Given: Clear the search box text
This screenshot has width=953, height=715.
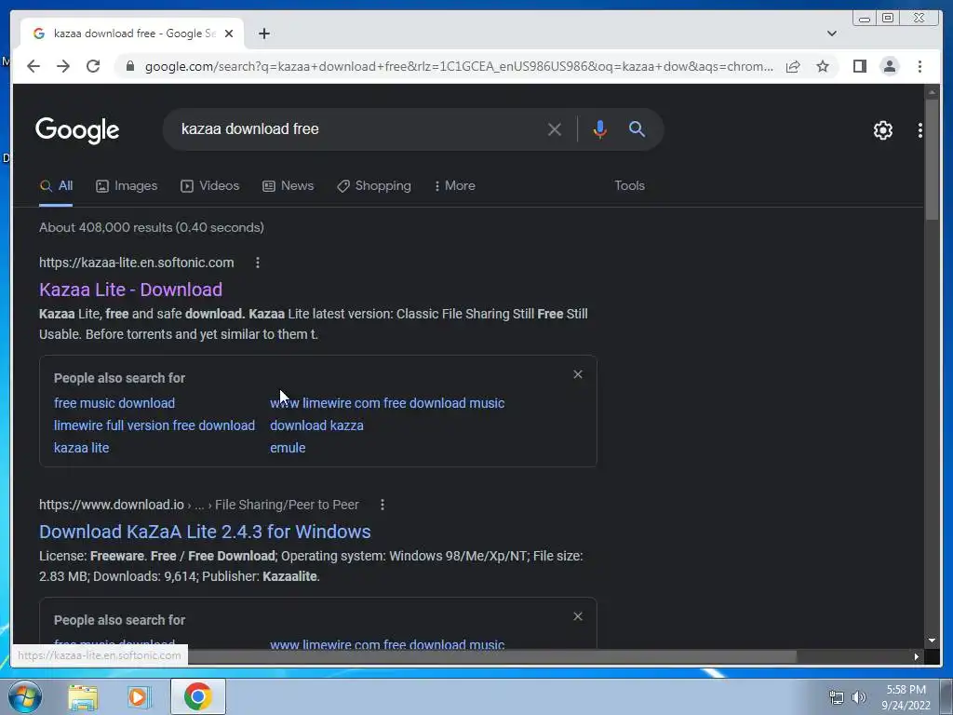Looking at the screenshot, I should tap(555, 128).
